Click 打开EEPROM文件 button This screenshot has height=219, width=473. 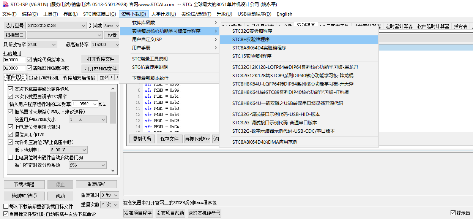coord(101,69)
